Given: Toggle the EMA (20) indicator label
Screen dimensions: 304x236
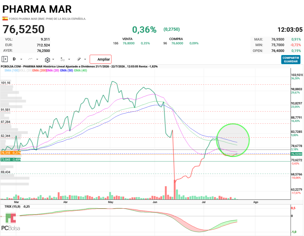Looking at the screenshot, I should (53, 70).
